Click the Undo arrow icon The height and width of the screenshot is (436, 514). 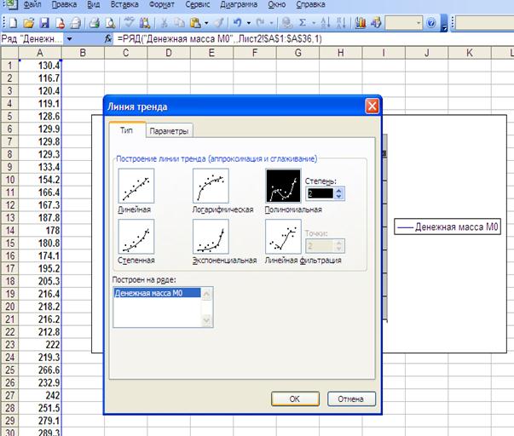tap(237, 23)
